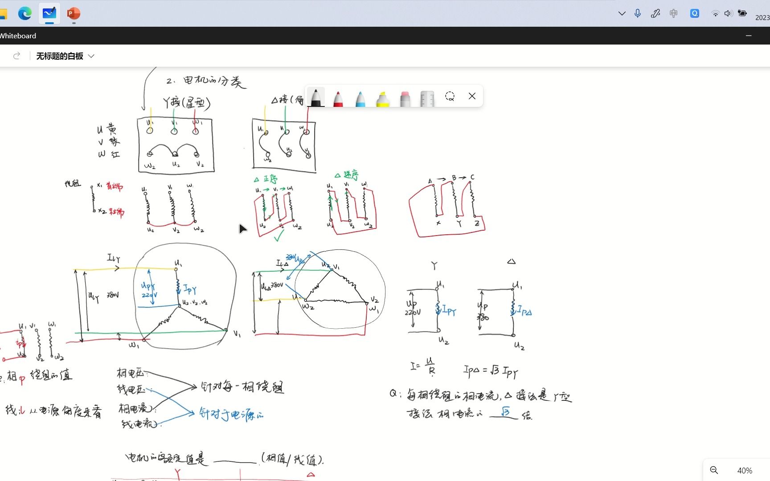This screenshot has height=481, width=770.
Task: Select the blue pen tool
Action: 360,98
